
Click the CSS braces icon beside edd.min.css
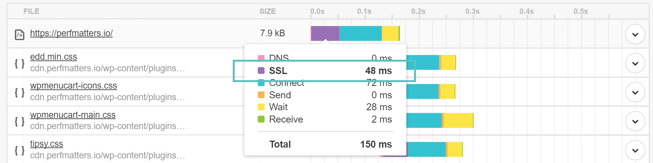[19, 63]
